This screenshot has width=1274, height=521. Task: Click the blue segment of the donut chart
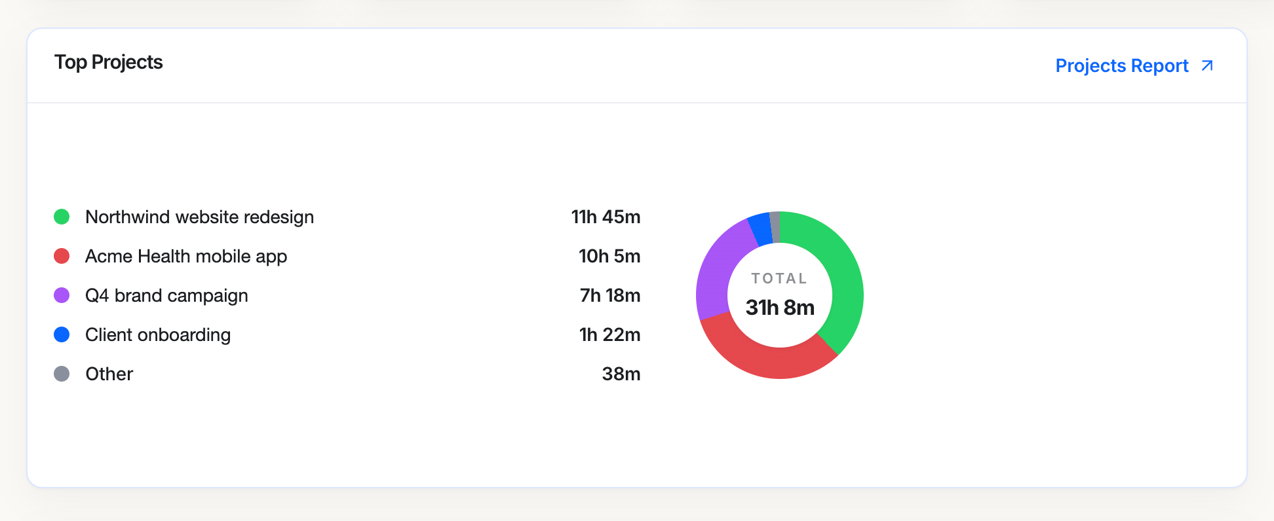point(761,229)
